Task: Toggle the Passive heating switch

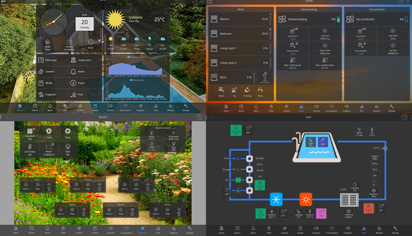Action: pos(338,19)
